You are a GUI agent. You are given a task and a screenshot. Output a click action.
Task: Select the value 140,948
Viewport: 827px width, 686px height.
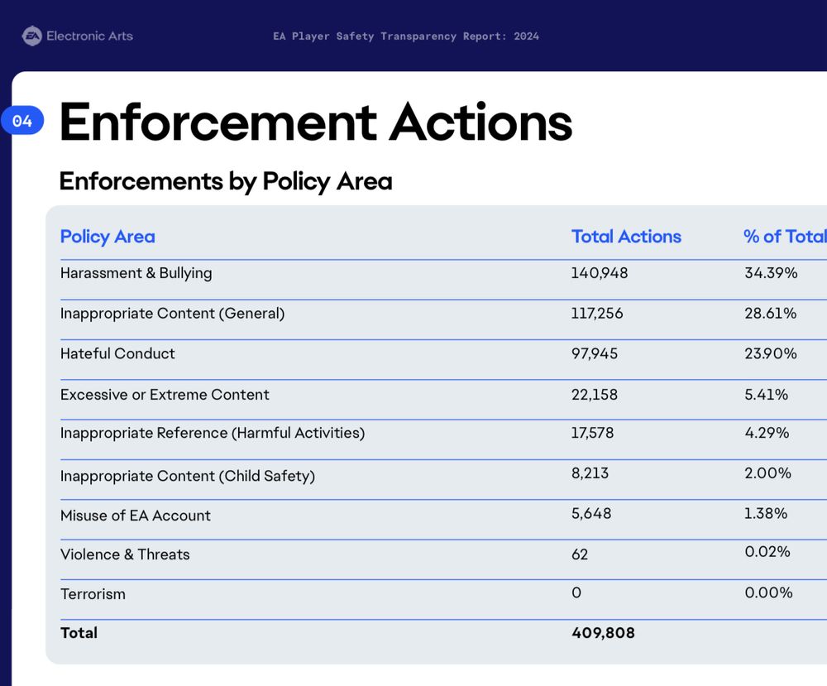coord(599,273)
